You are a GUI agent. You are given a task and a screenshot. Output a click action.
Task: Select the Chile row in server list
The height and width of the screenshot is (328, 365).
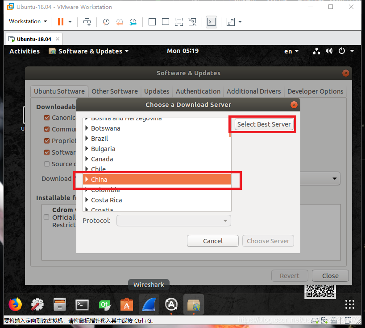(157, 169)
